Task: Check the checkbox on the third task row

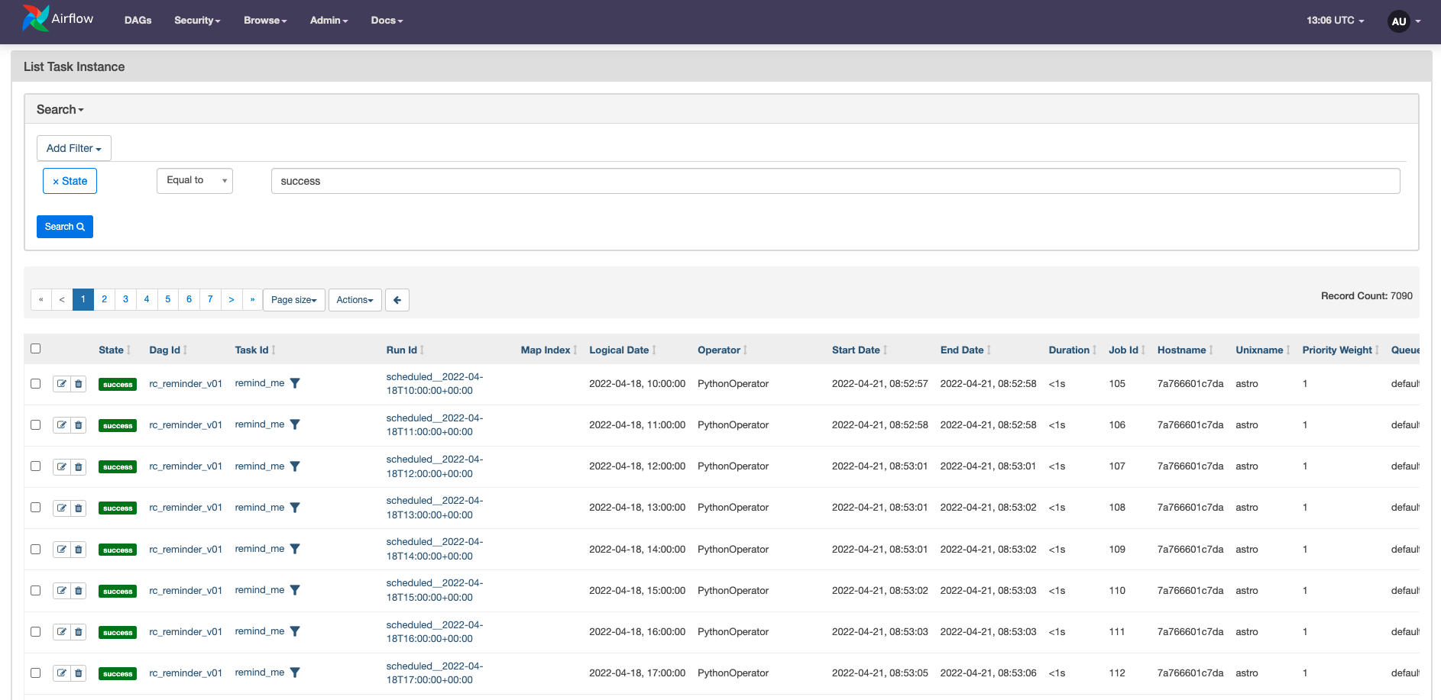Action: click(36, 466)
